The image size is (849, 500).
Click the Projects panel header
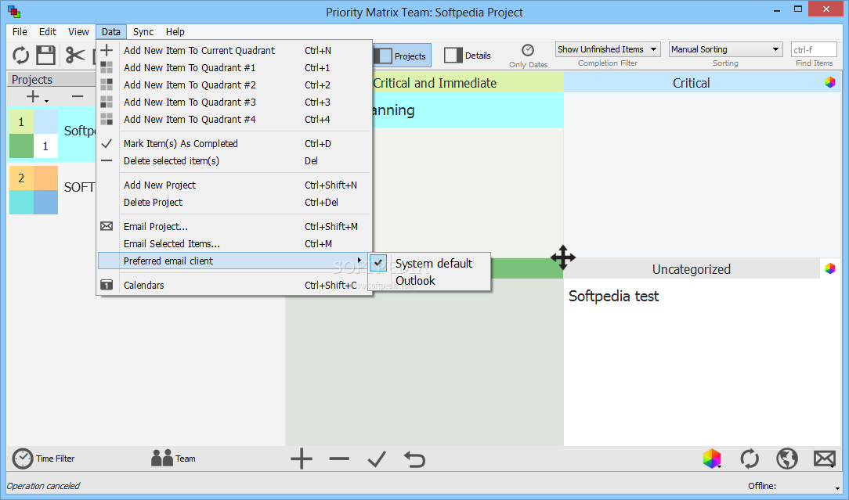click(x=52, y=80)
